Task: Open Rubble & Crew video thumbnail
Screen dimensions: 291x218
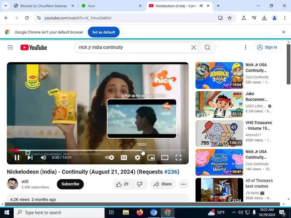Action: pyautogui.click(x=219, y=76)
